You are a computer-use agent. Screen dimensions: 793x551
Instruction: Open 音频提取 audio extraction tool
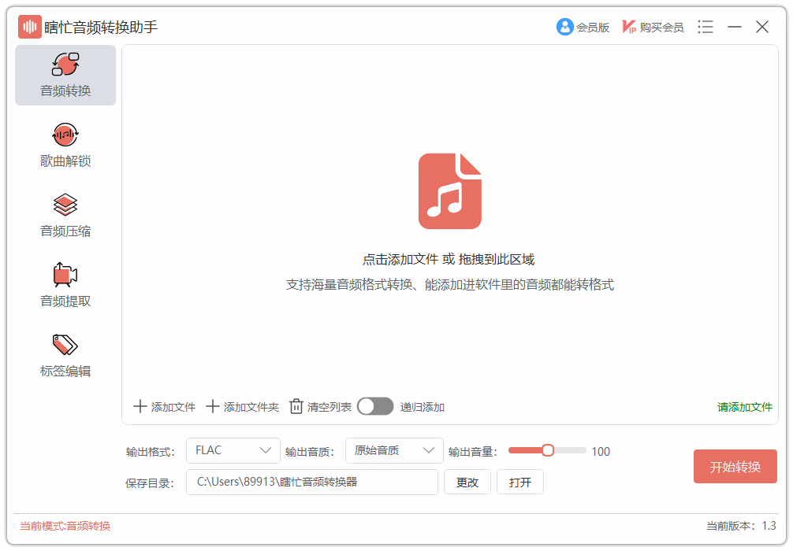[x=65, y=286]
